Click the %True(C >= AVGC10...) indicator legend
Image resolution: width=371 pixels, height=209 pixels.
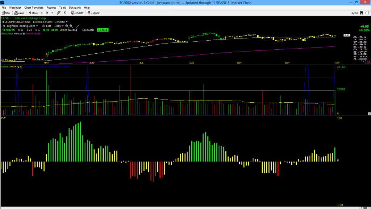46,67
